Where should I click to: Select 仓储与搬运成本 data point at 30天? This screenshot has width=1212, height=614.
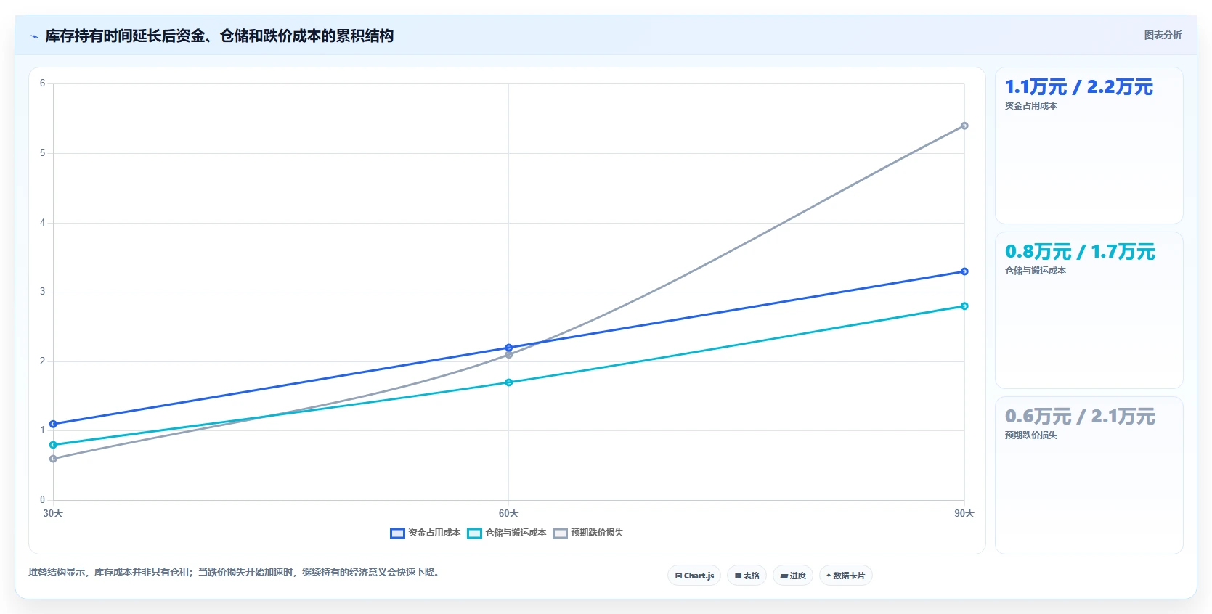tap(53, 445)
